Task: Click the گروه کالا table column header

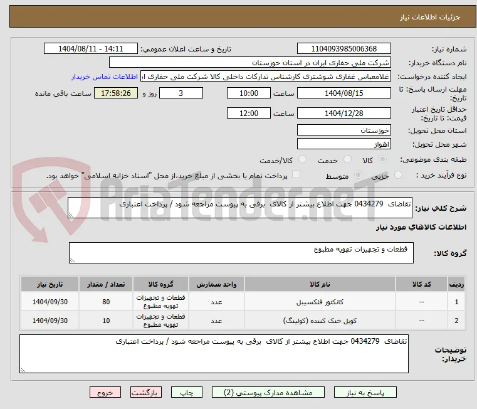Action: (x=160, y=284)
